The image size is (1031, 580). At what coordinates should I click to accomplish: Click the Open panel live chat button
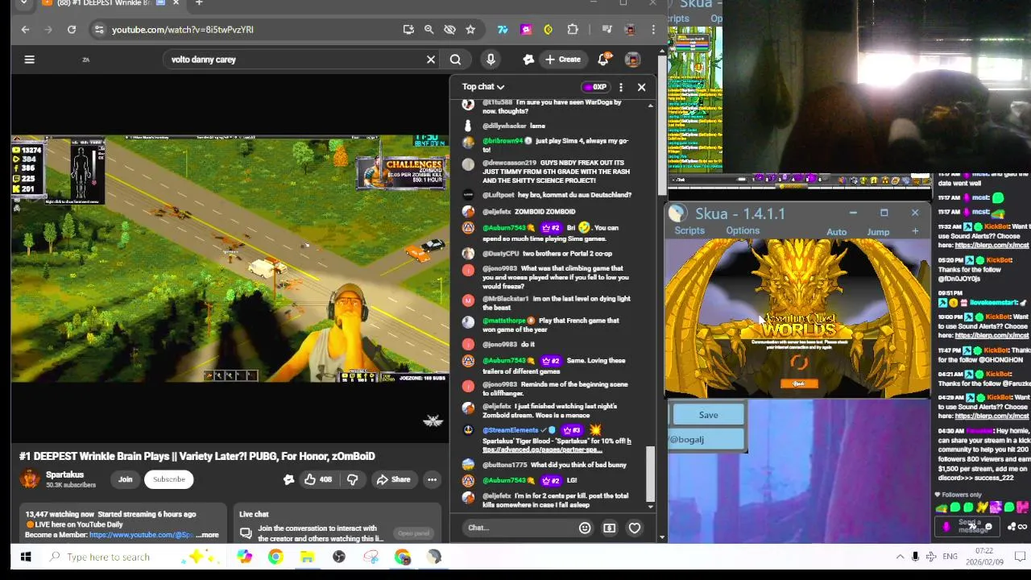pos(413,533)
